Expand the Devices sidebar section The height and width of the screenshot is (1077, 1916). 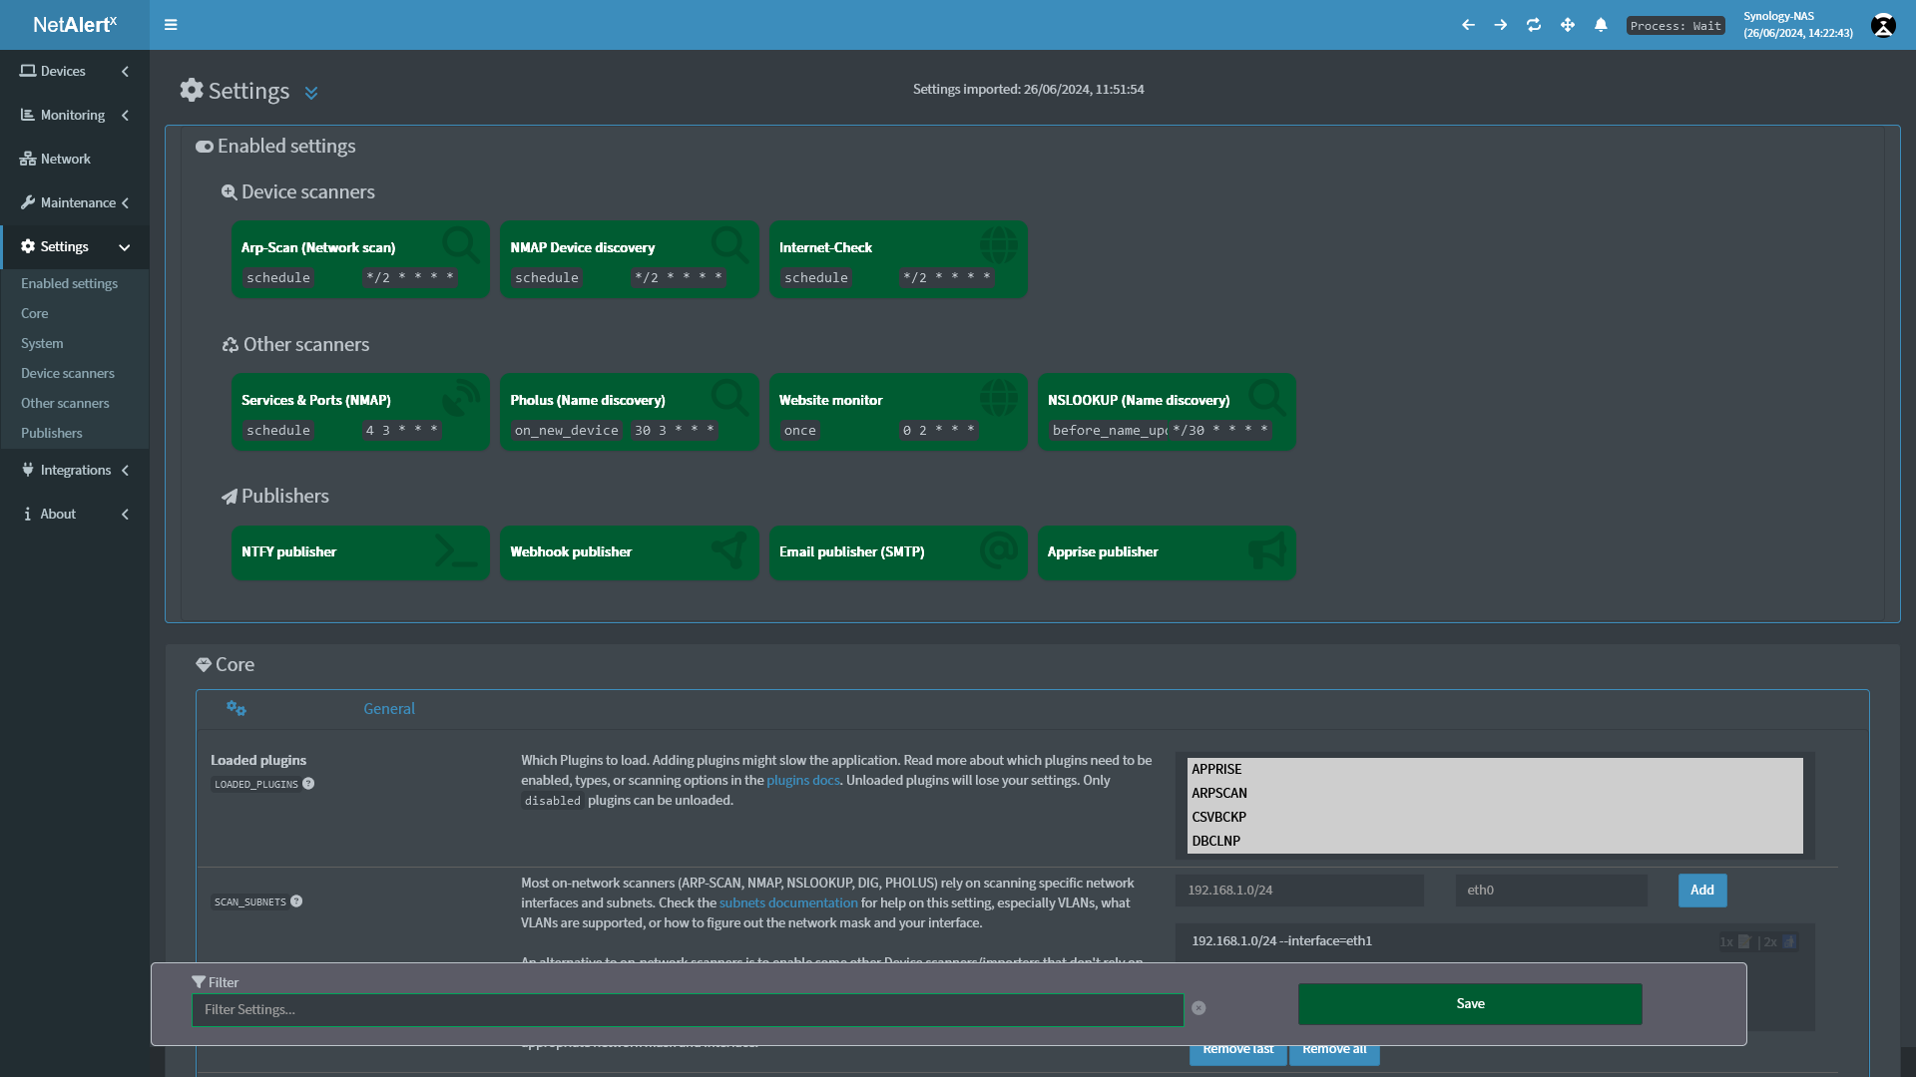pyautogui.click(x=125, y=71)
